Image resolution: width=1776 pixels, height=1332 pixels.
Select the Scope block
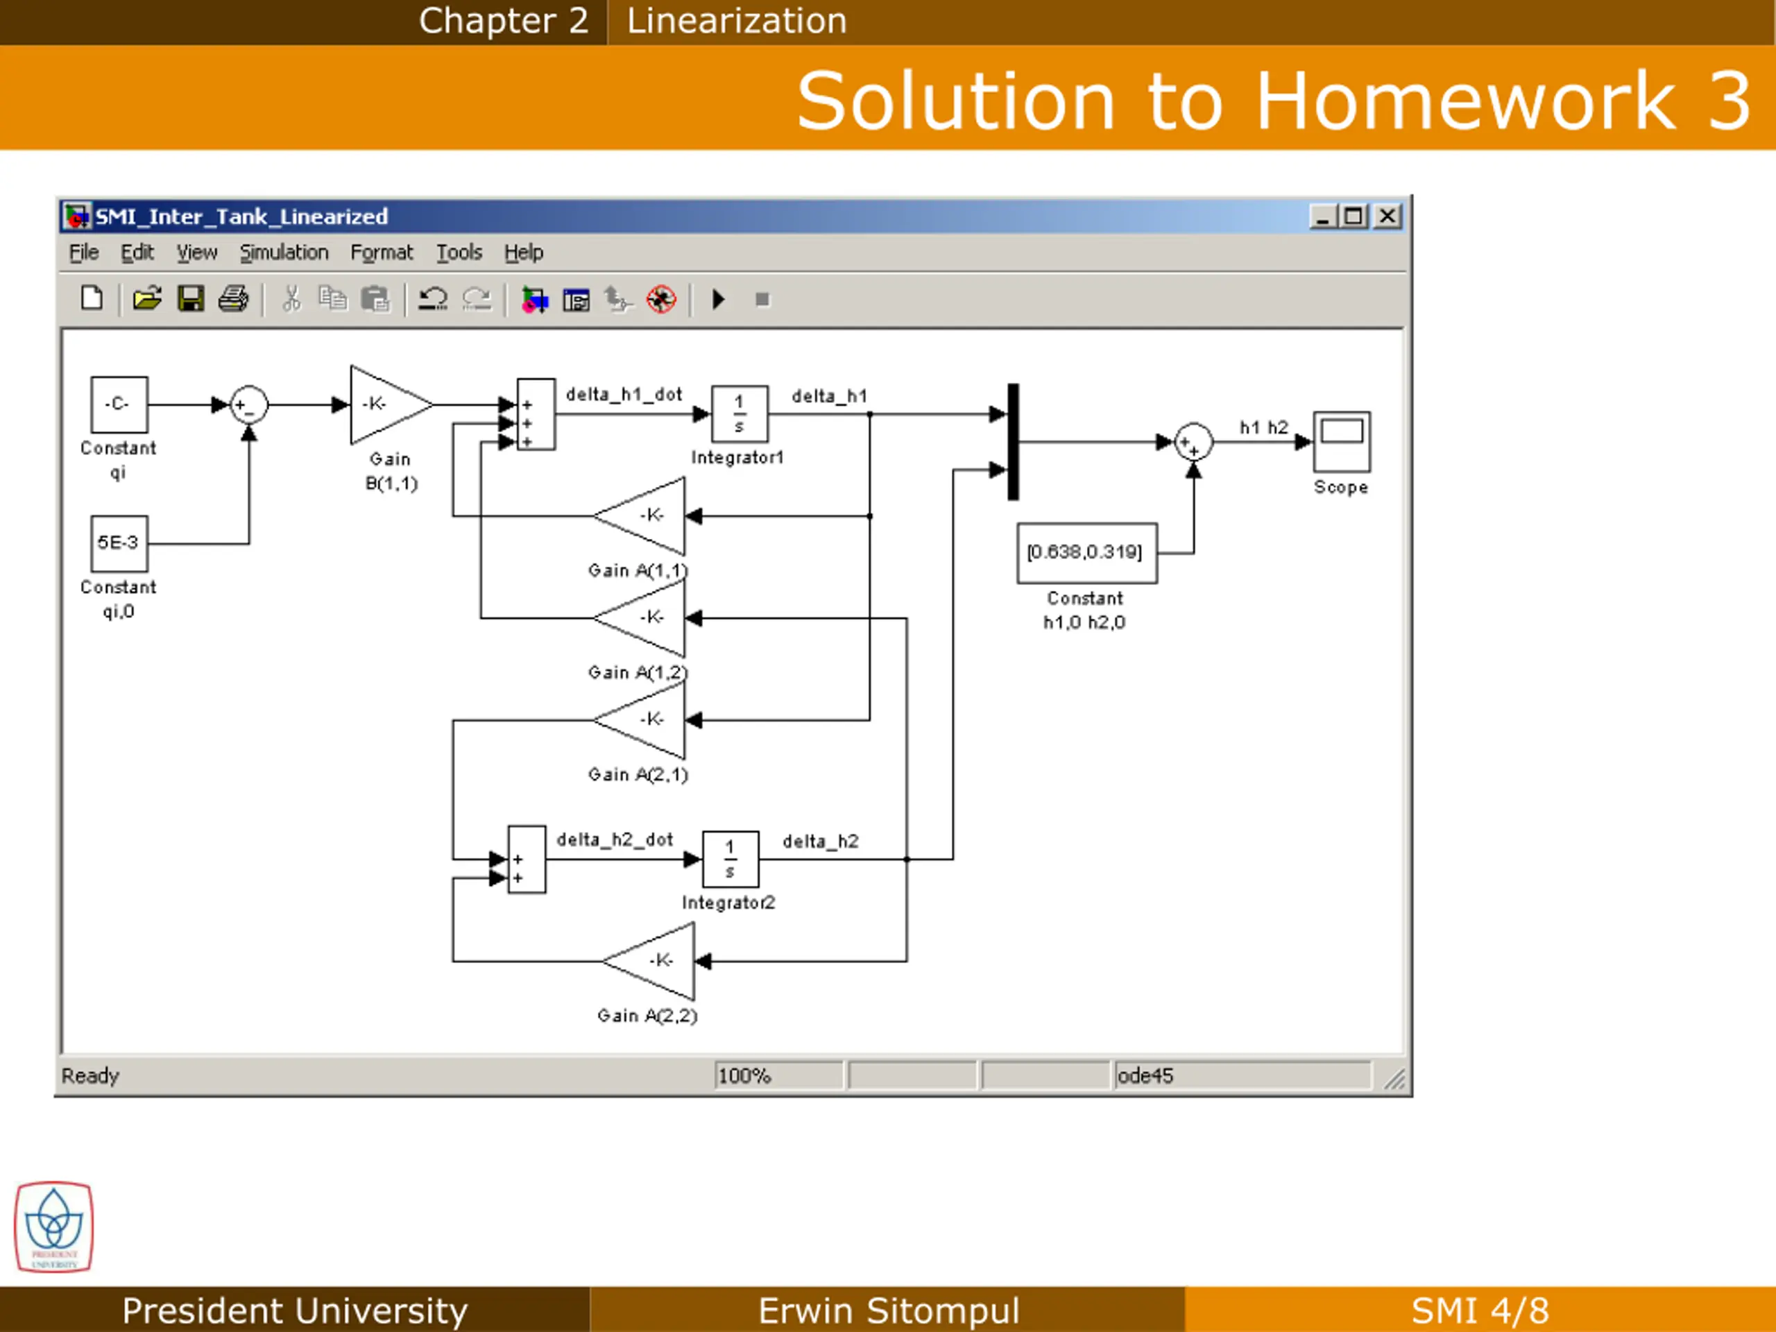[1341, 442]
